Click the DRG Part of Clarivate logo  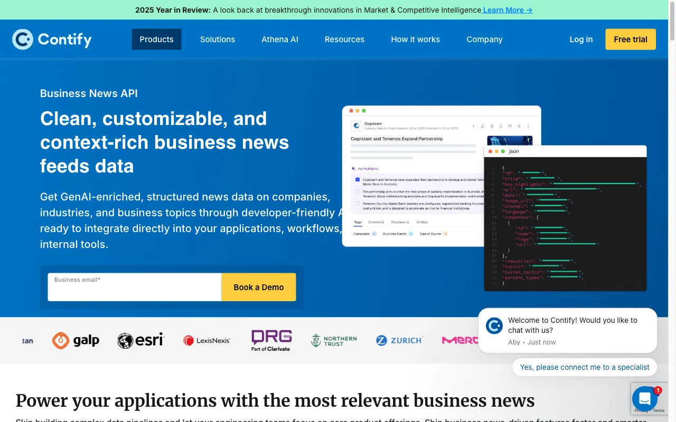click(271, 341)
